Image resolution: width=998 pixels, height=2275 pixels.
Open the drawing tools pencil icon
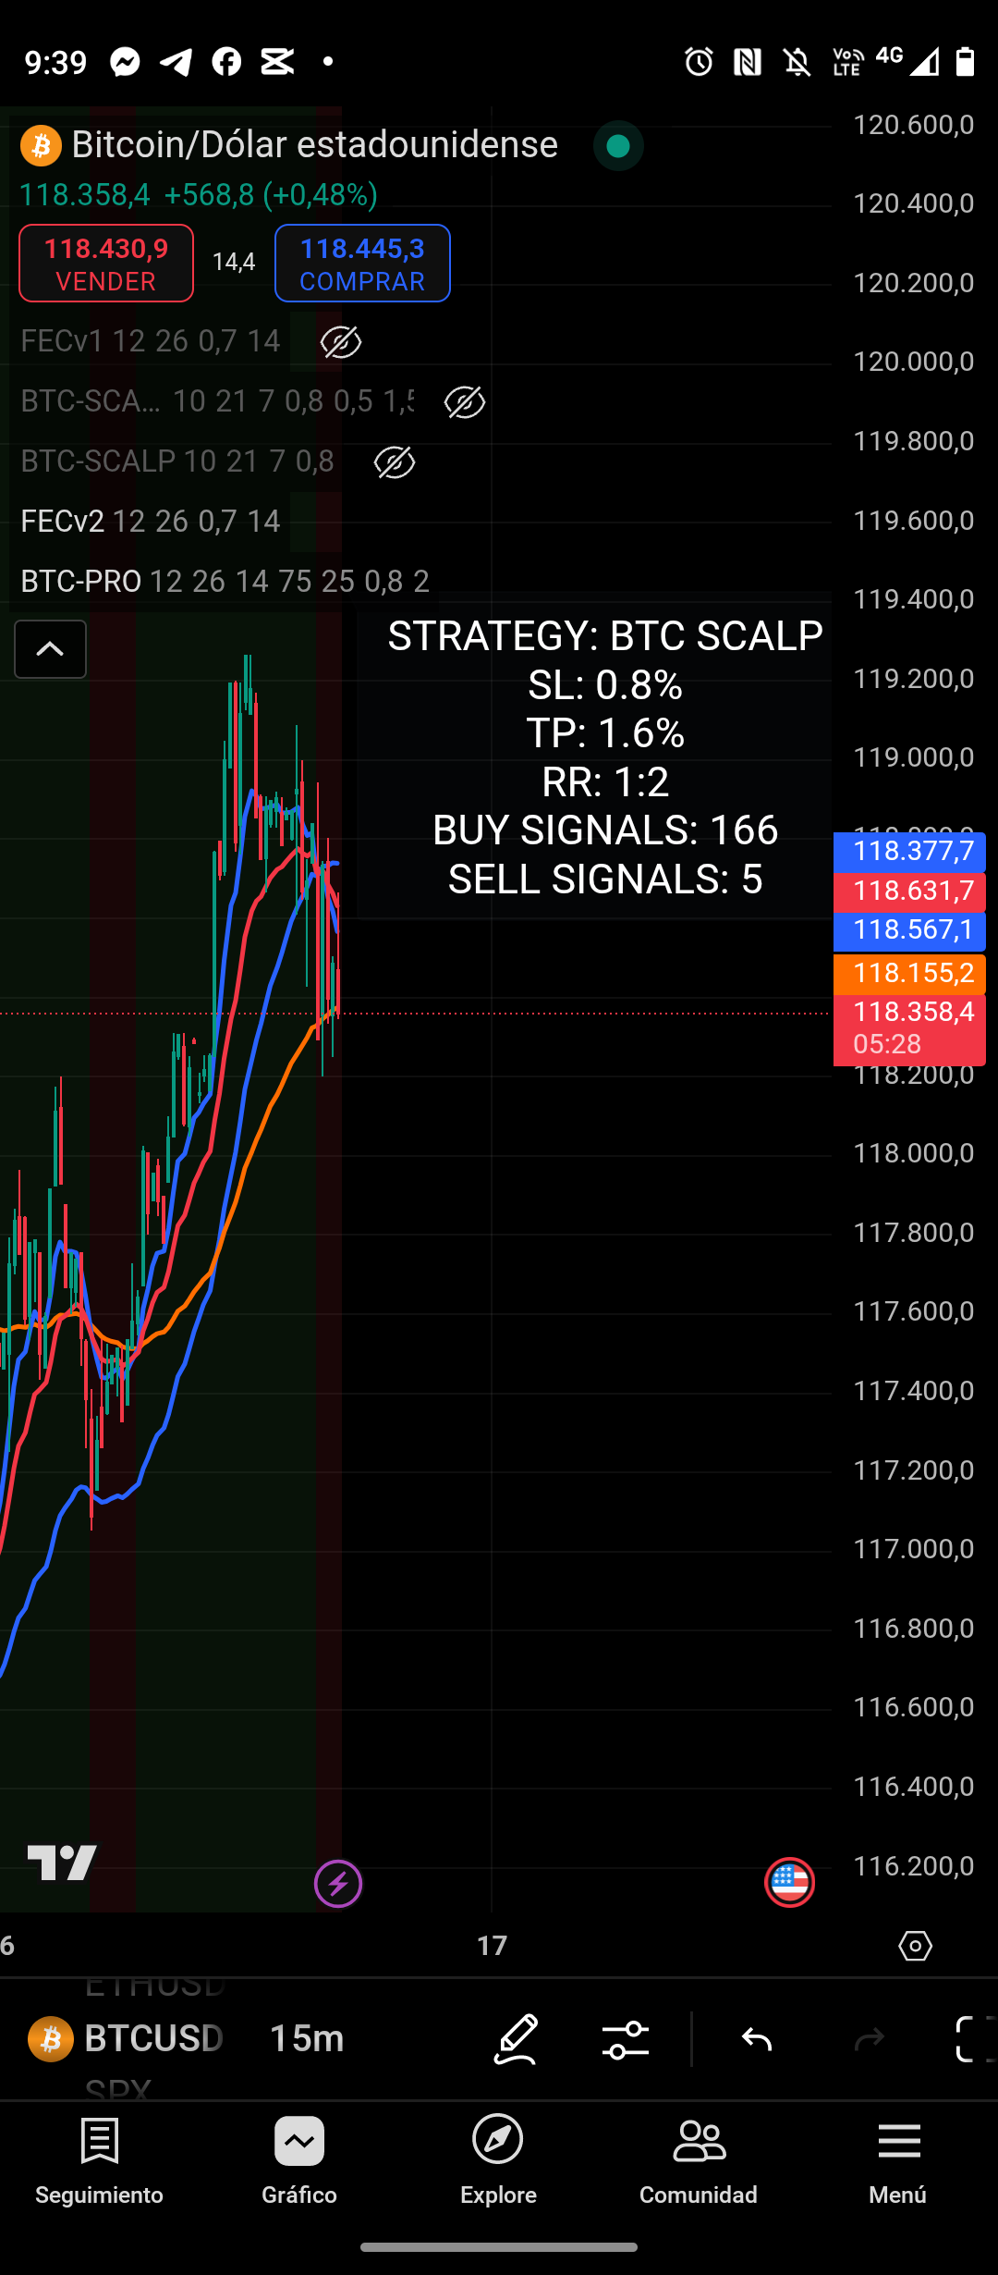[516, 2038]
